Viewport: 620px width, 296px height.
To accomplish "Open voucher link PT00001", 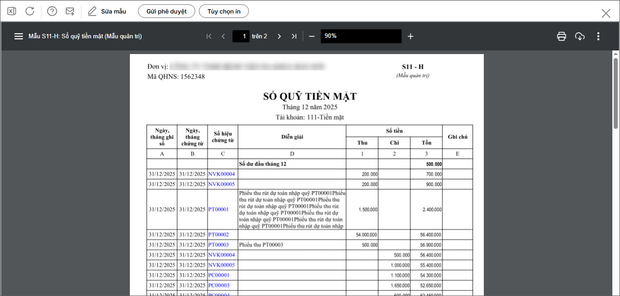I will click(x=219, y=209).
